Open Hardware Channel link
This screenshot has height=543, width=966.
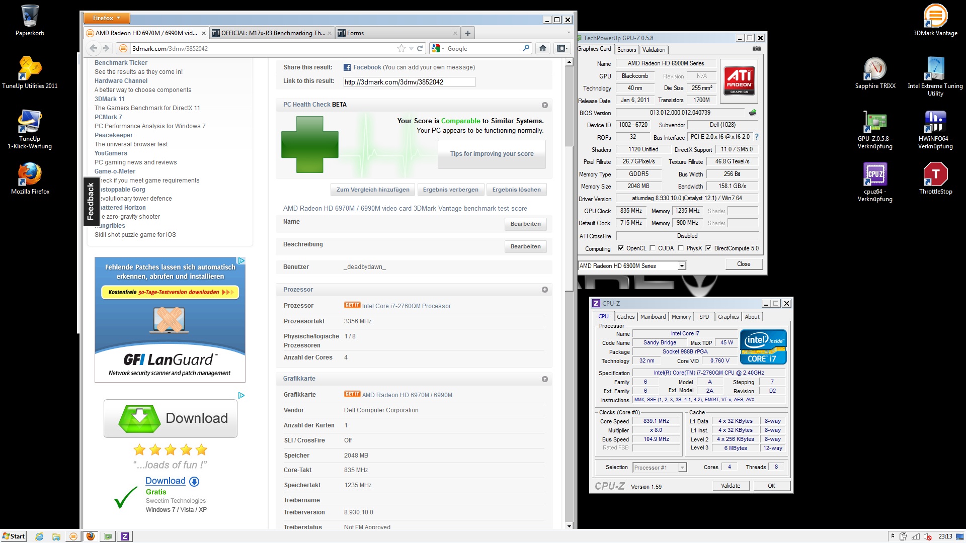pos(121,81)
